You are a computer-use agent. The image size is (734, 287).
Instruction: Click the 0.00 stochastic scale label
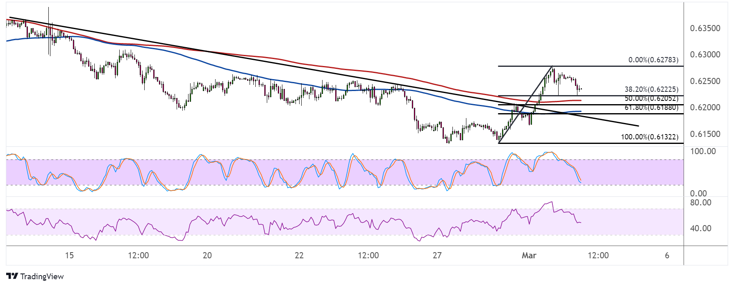tap(698, 194)
